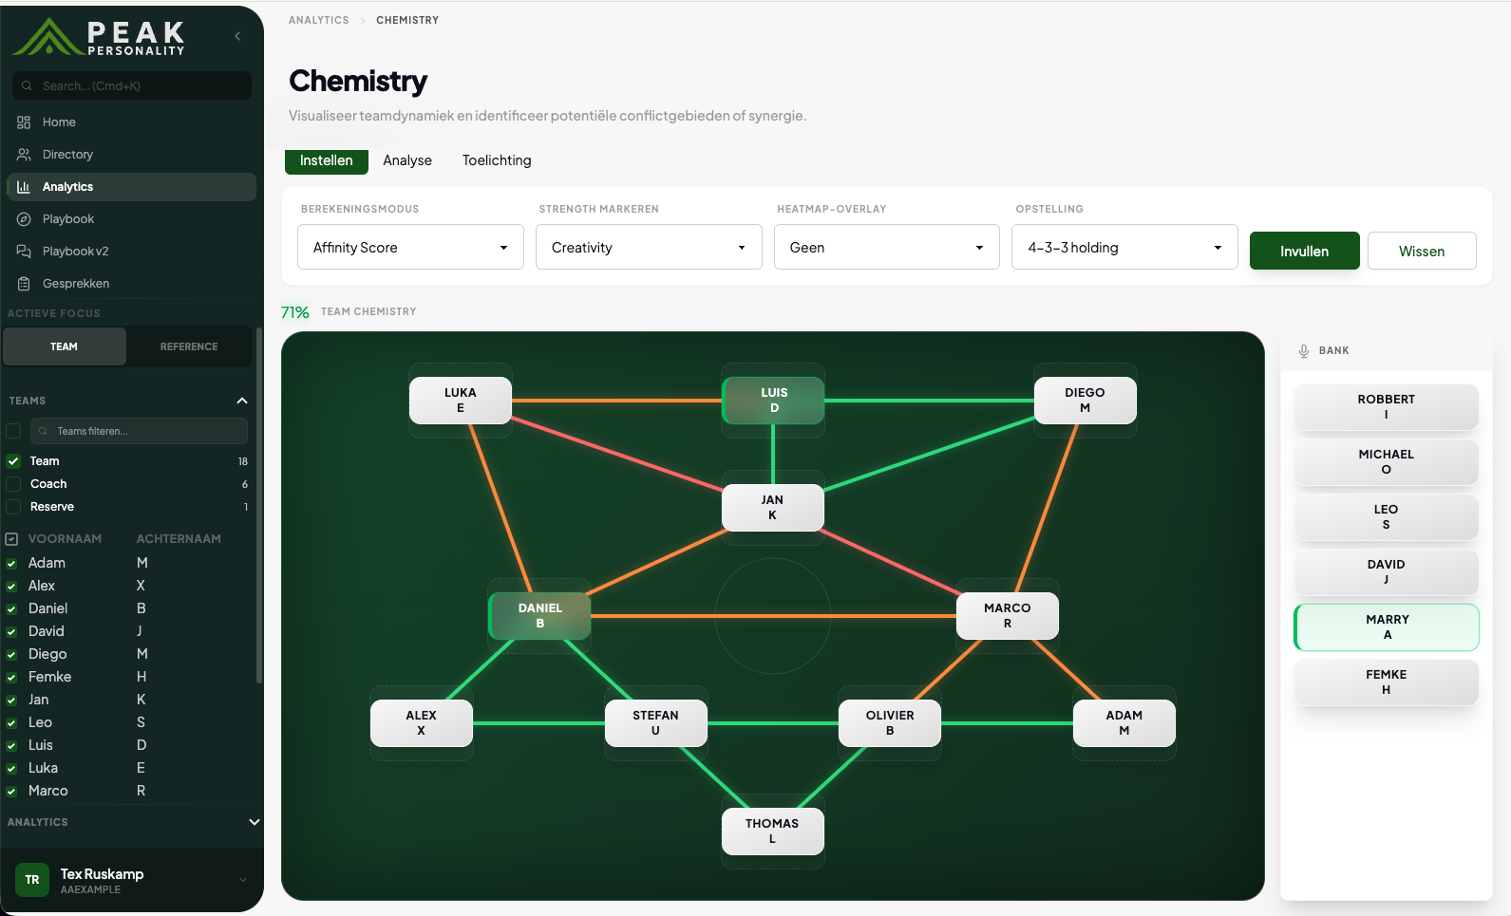Uncheck the checkbox for Femke H
This screenshot has height=916, width=1511.
11,677
